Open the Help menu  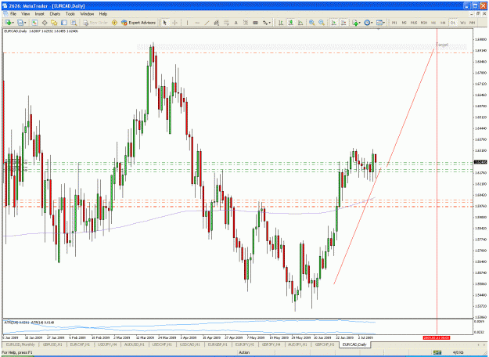click(103, 14)
